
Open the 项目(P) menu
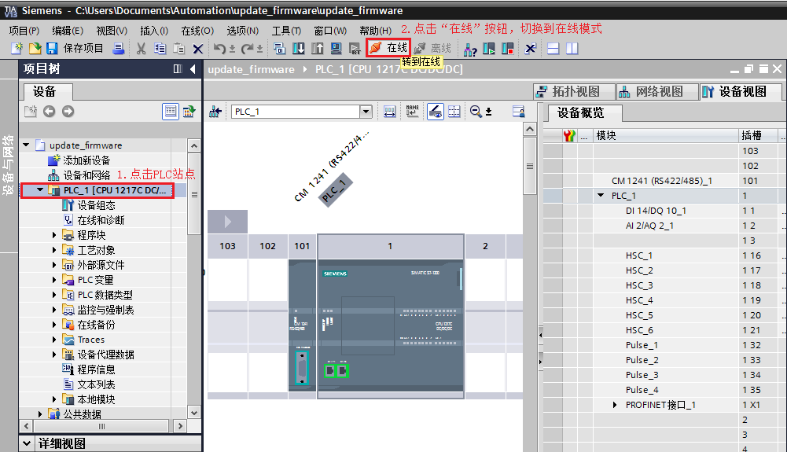point(24,31)
